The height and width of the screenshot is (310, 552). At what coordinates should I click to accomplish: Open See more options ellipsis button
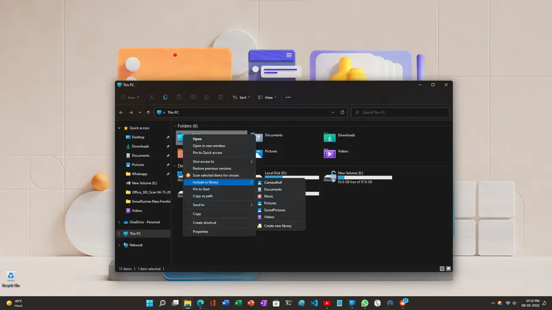tap(288, 97)
